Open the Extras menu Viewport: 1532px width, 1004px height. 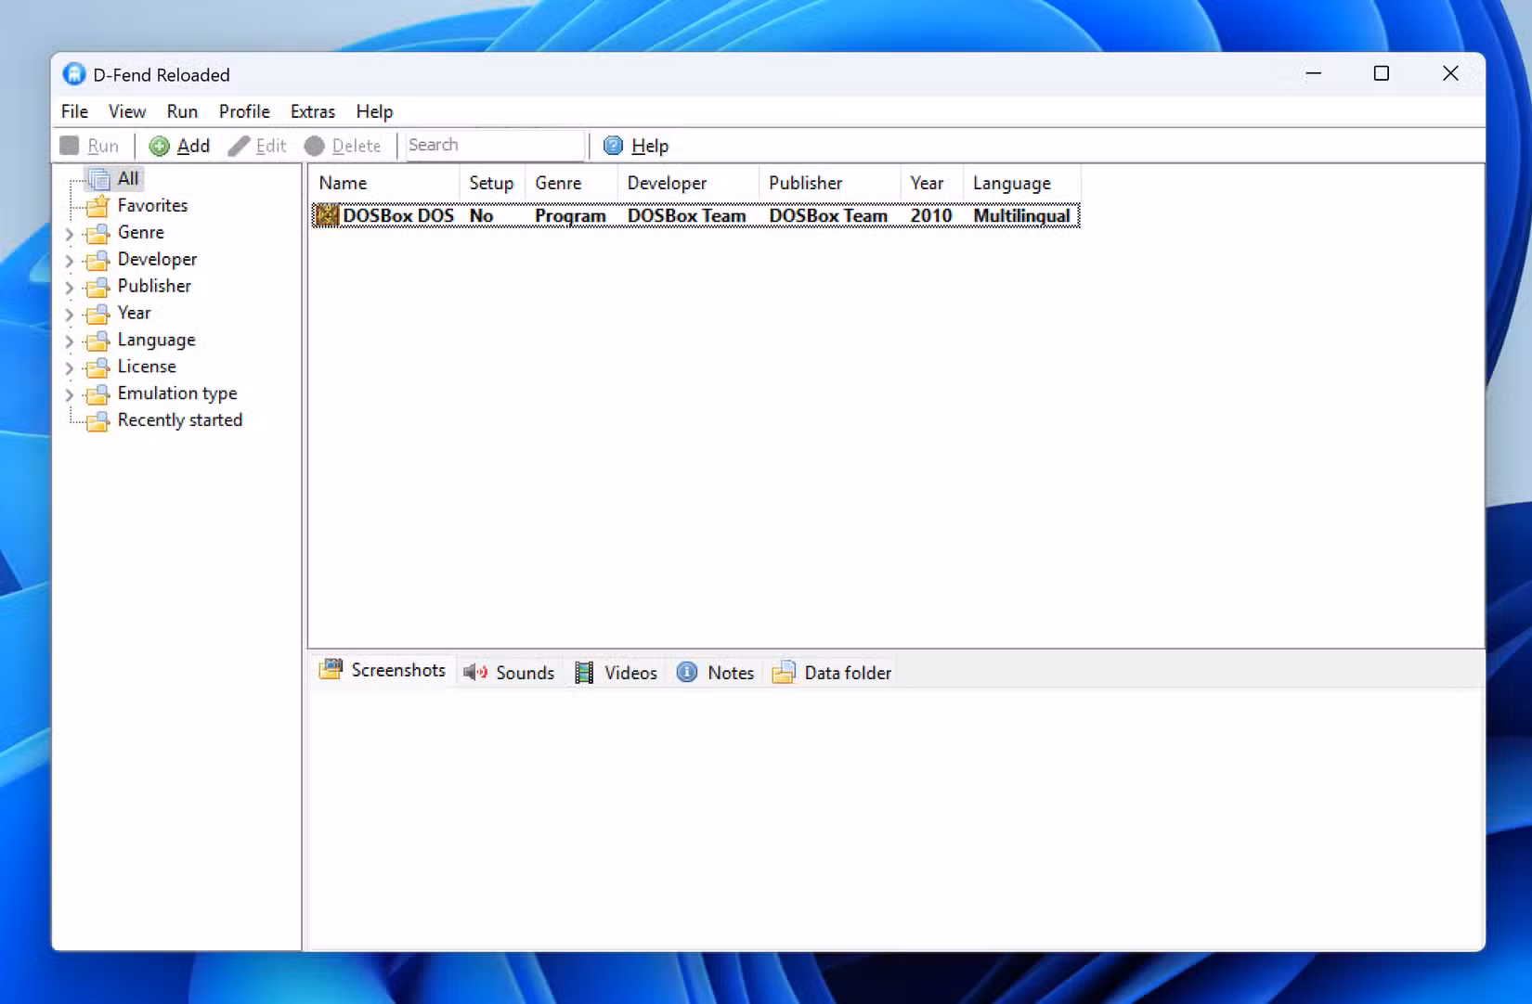click(312, 111)
